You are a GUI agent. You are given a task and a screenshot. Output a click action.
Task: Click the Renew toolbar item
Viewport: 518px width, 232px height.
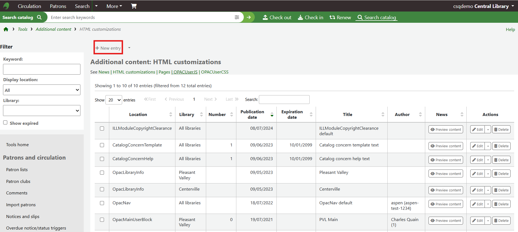pos(340,18)
